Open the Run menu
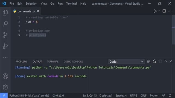 click(60, 4)
